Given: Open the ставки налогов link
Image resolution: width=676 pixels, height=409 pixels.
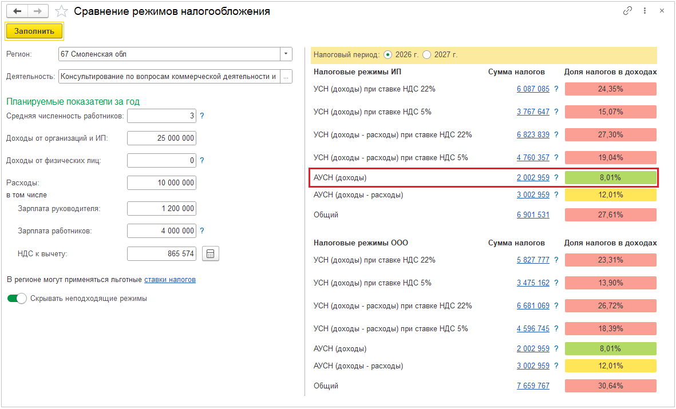Looking at the screenshot, I should pos(170,280).
